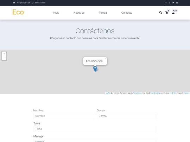The width and height of the screenshot is (190, 142).
Task: Open the search magnifier icon
Action: [x=160, y=13]
